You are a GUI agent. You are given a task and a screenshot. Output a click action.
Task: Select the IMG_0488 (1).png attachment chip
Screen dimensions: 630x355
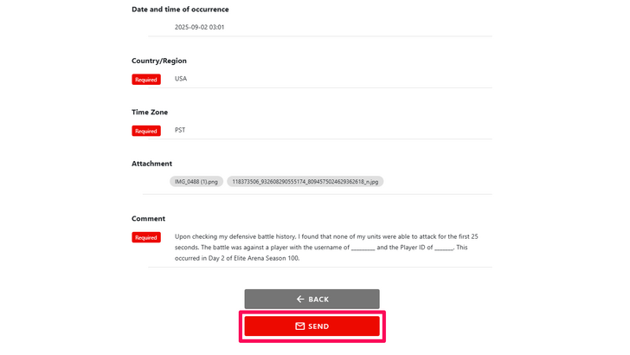click(196, 182)
